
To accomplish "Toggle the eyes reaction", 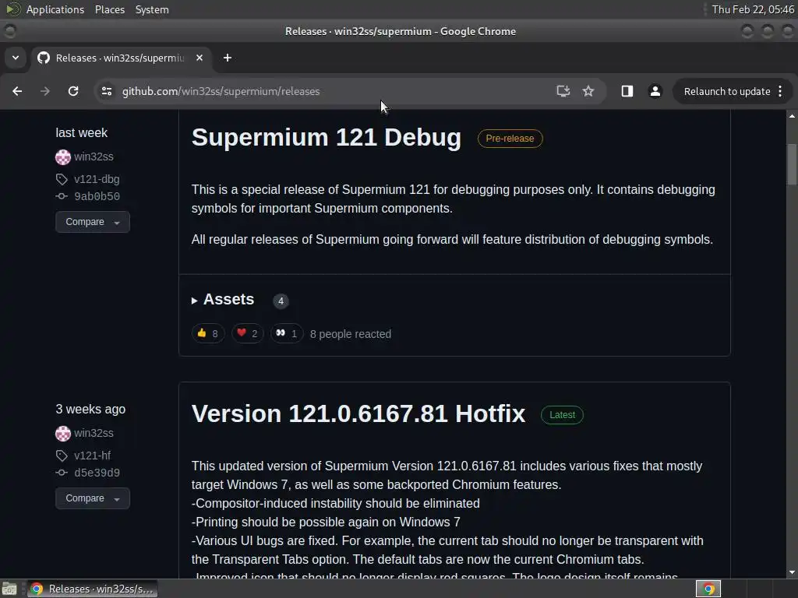I will coord(287,333).
